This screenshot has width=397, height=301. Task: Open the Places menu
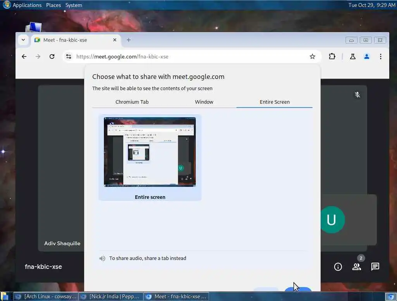click(x=54, y=5)
